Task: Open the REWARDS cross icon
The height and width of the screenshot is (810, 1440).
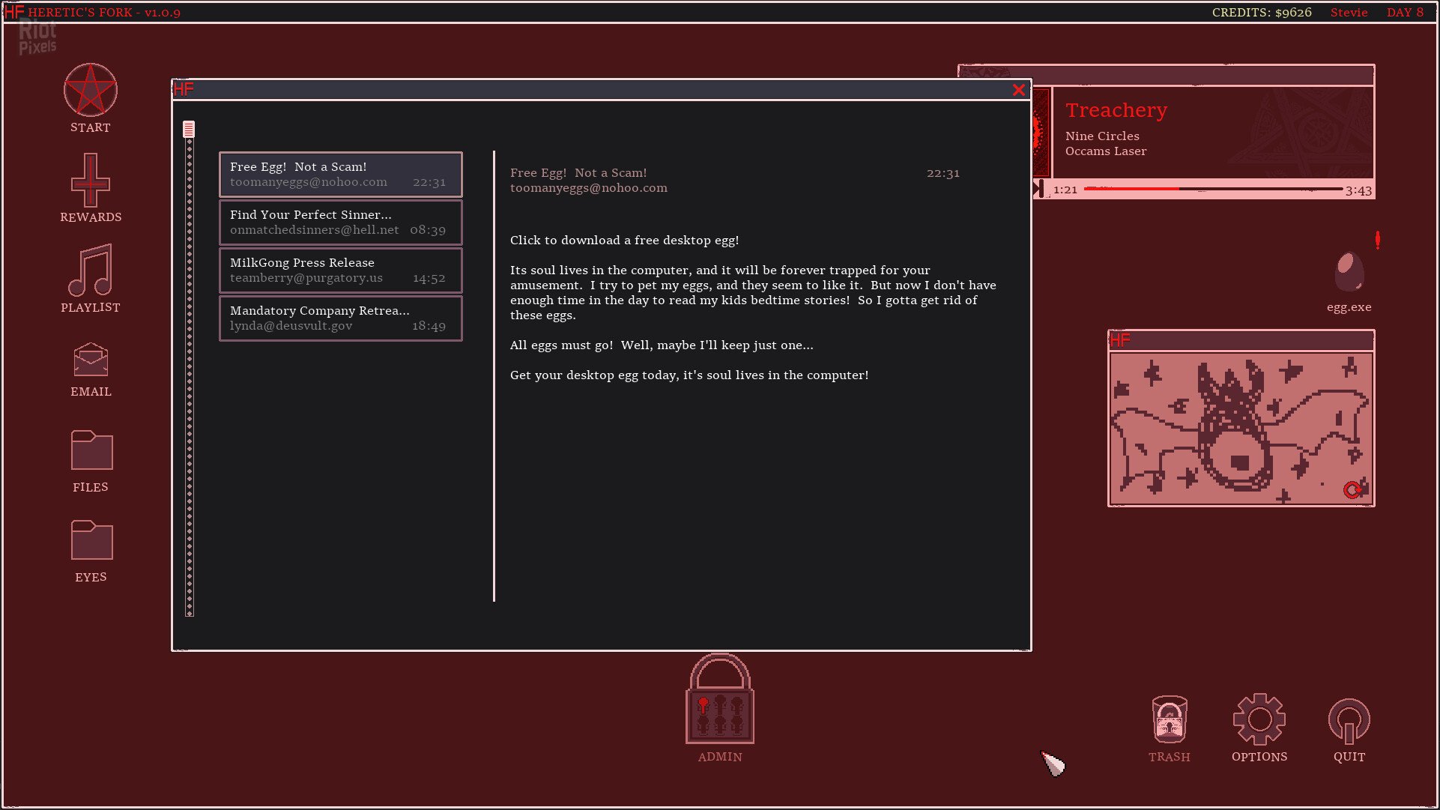Action: coord(90,183)
